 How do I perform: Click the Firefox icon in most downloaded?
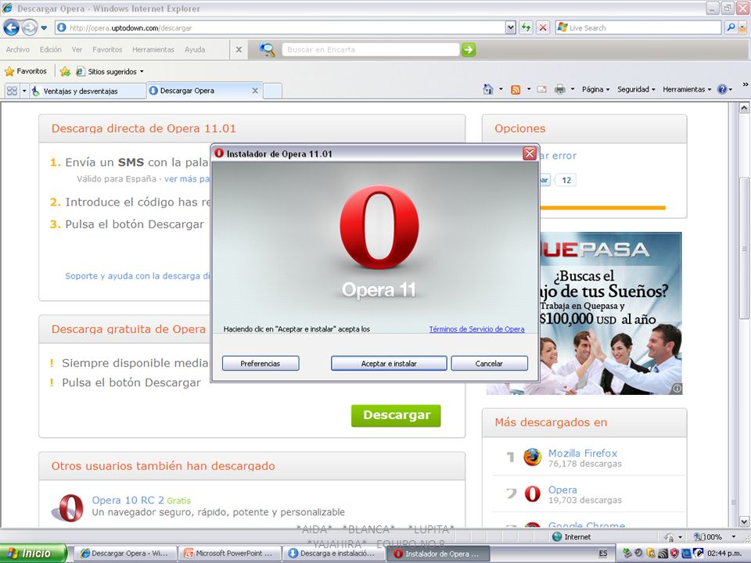tap(532, 457)
